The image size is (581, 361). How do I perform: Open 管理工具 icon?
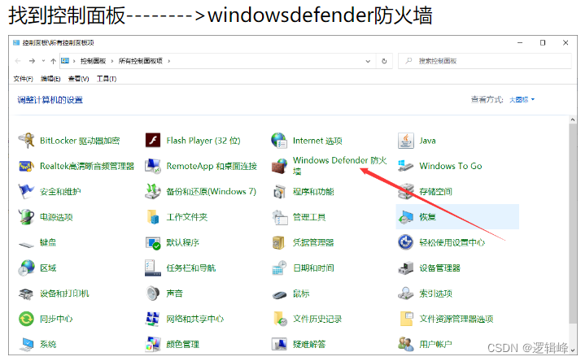point(280,217)
